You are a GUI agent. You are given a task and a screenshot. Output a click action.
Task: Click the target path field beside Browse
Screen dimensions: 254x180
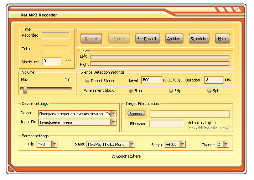pyautogui.click(x=190, y=114)
